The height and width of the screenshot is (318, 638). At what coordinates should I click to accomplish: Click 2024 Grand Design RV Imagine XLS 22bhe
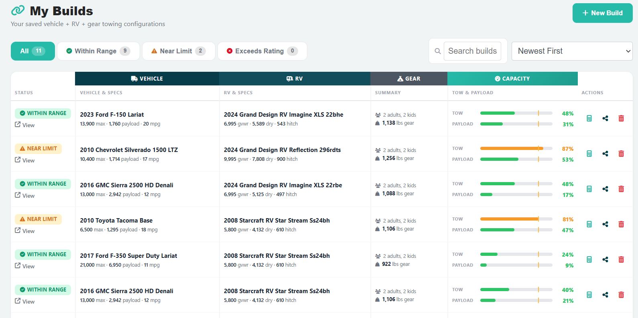pyautogui.click(x=284, y=115)
